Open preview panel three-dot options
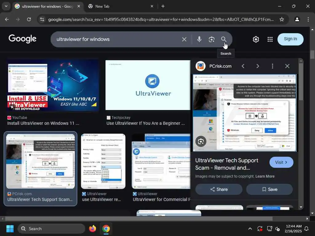Image resolution: width=315 pixels, height=236 pixels. coord(273,66)
